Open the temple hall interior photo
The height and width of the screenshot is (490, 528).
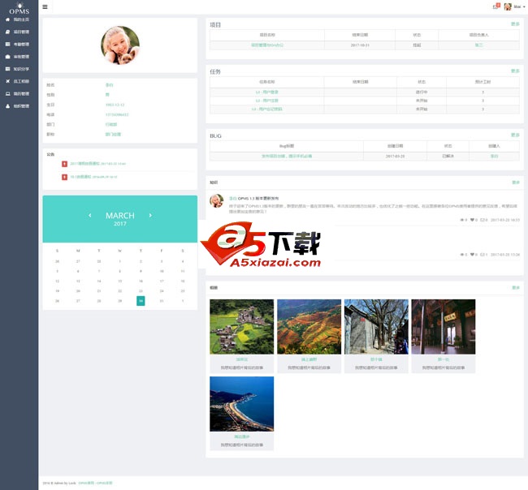pyautogui.click(x=444, y=327)
